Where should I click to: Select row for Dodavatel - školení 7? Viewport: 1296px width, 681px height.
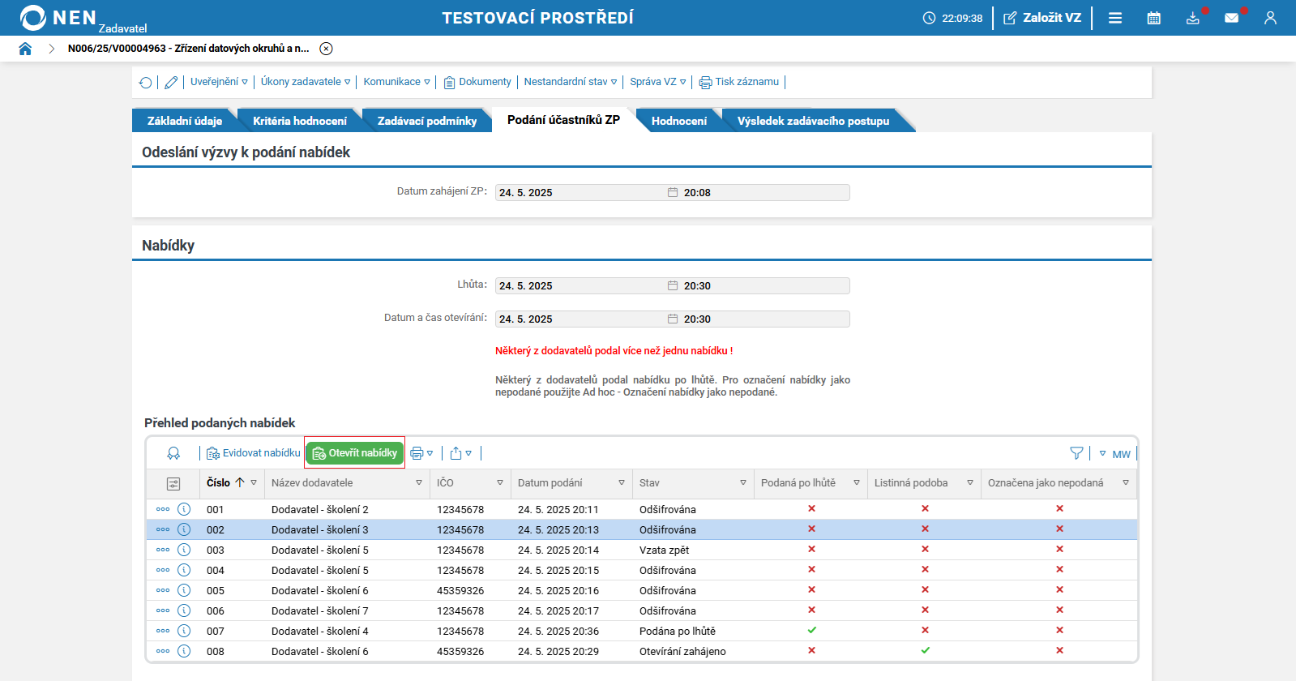[319, 611]
